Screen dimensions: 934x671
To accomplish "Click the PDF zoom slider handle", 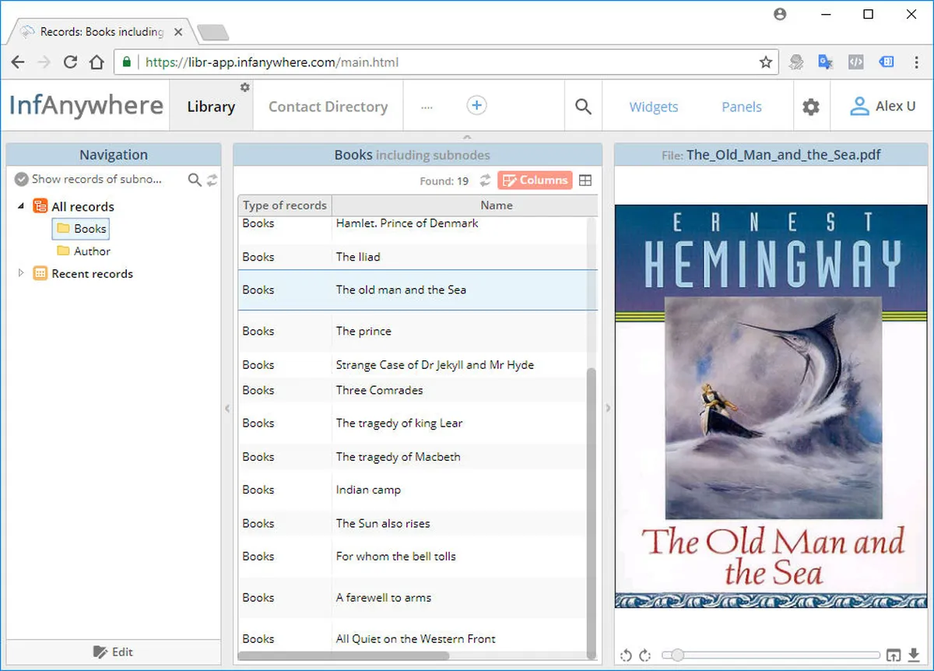I will pyautogui.click(x=677, y=655).
